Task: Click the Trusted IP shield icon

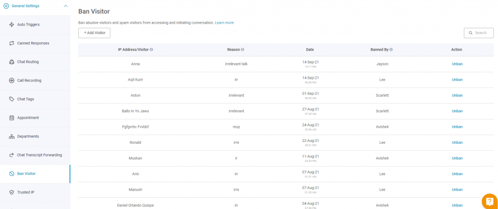Action: [12, 192]
